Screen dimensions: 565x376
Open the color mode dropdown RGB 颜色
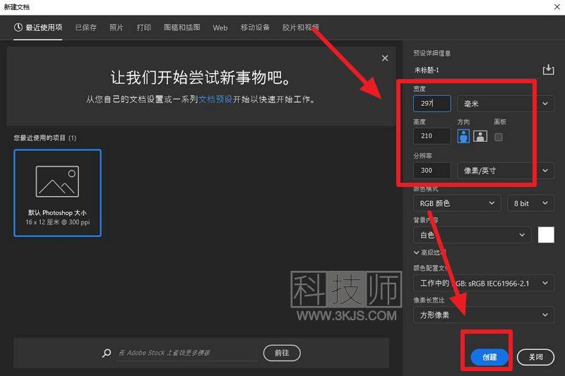[x=457, y=203]
